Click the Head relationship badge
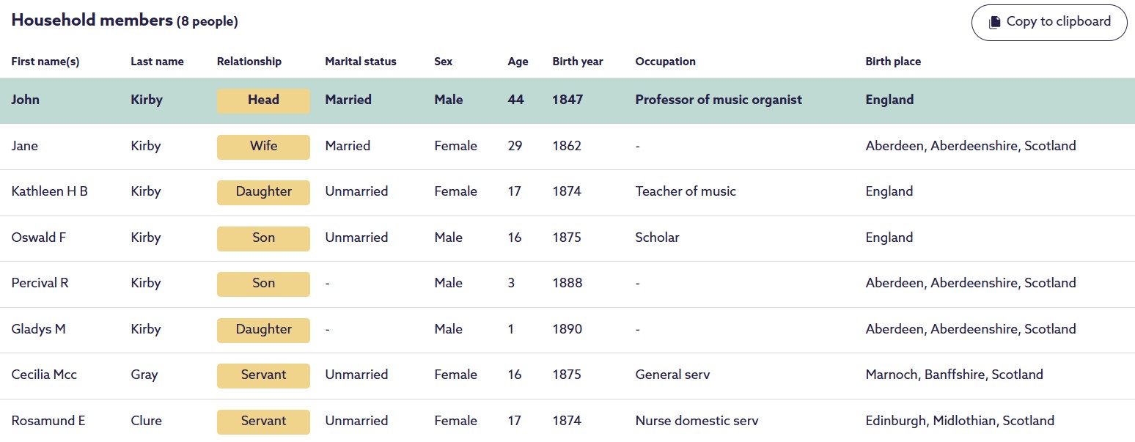1135x442 pixels. [x=263, y=100]
